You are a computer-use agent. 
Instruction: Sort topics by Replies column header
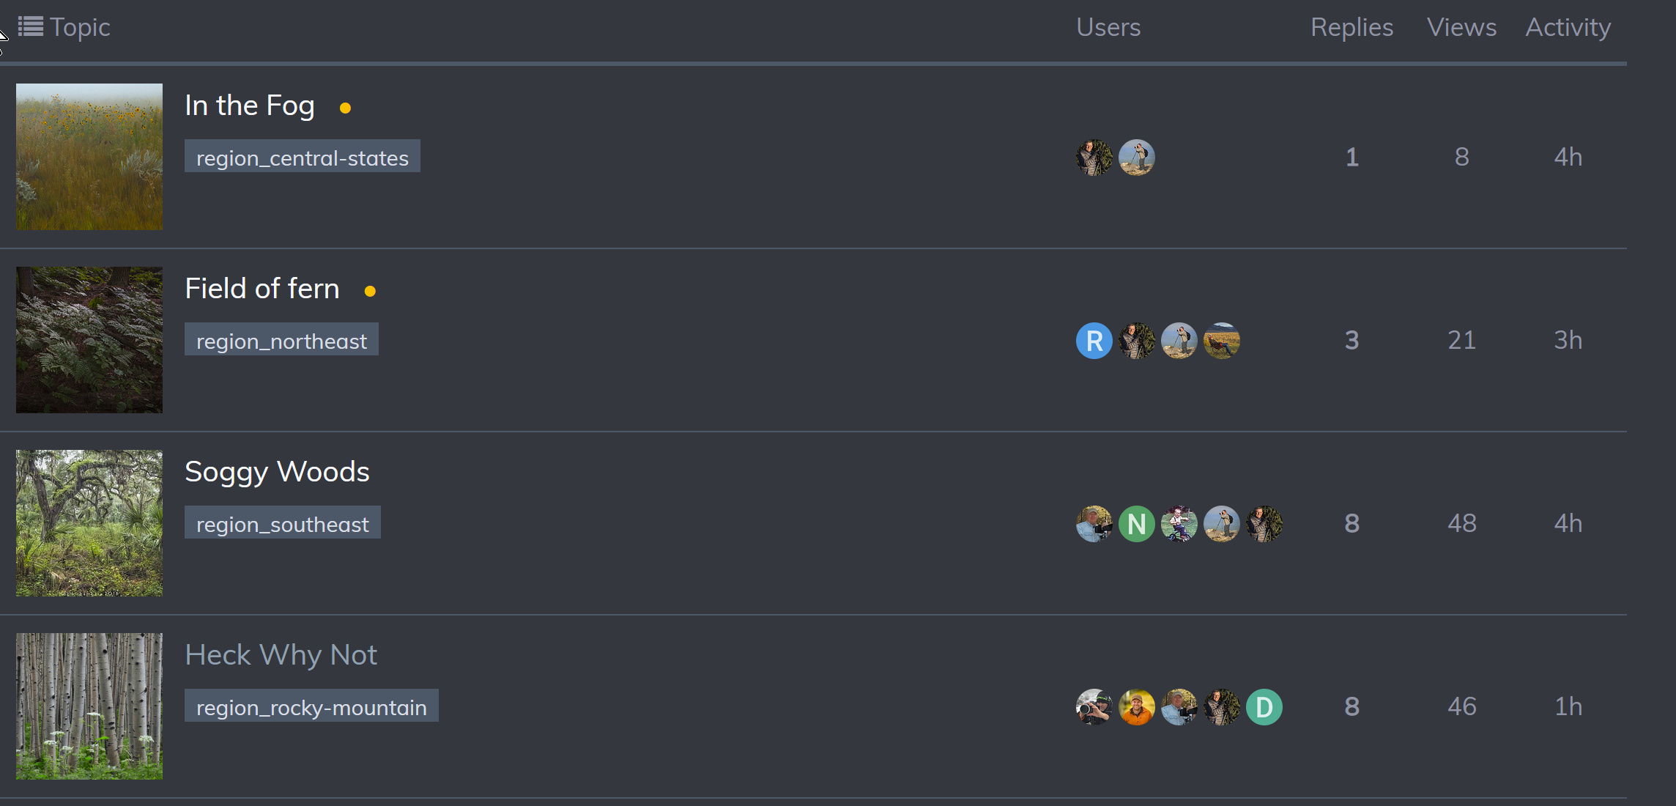1351,27
